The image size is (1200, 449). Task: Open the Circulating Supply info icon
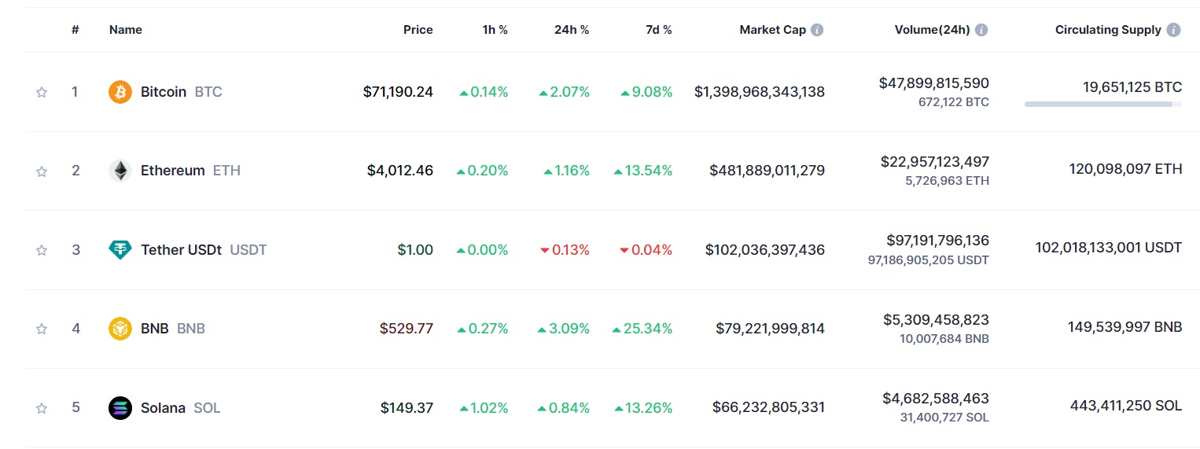coord(1173,30)
